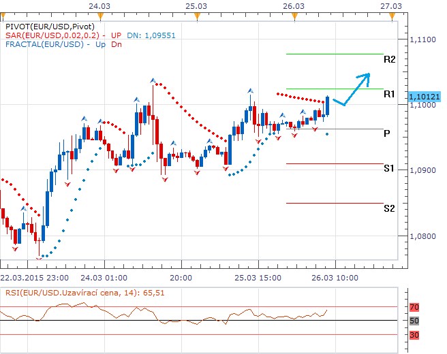Click the S1 support level label
Screen dimensions: 447x354
pyautogui.click(x=389, y=168)
